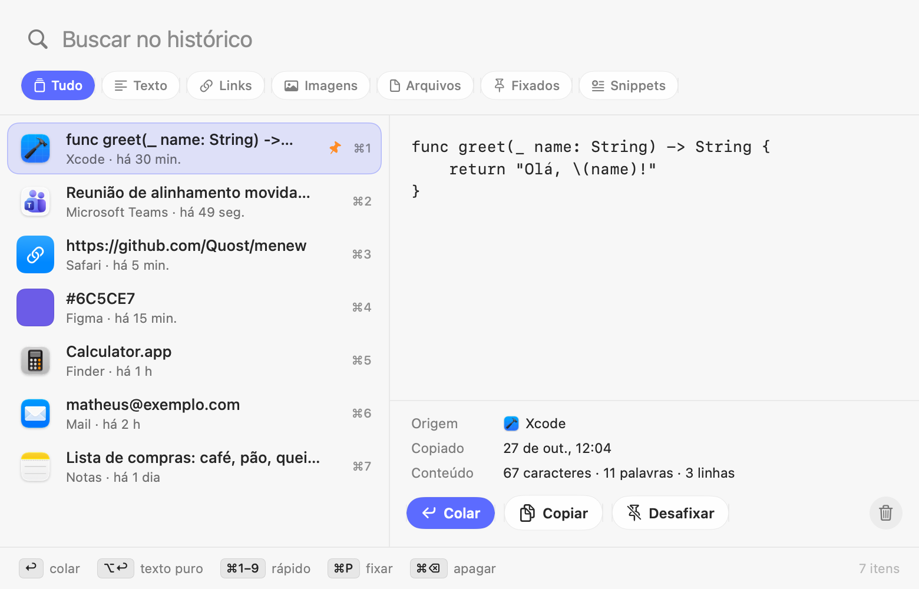Click the Copiar button
919x589 pixels.
[x=553, y=513]
